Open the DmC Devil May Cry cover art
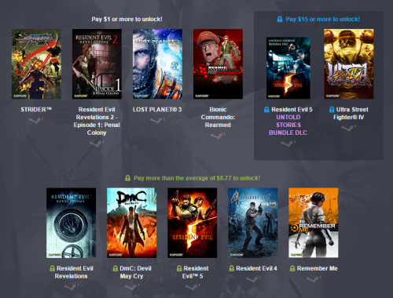The height and width of the screenshot is (298, 393). coord(131,223)
